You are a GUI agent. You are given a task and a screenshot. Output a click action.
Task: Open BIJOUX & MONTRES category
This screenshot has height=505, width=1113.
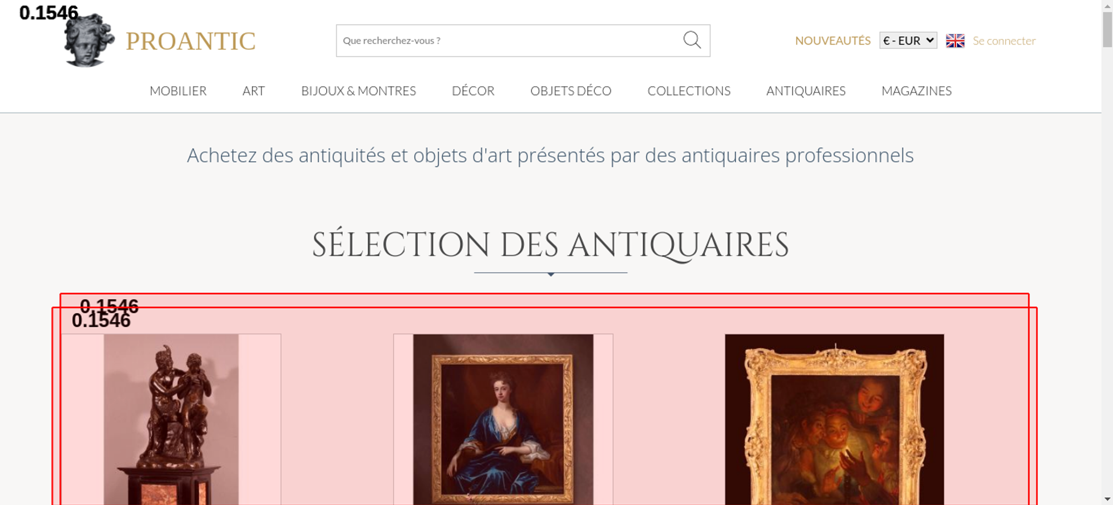pyautogui.click(x=358, y=91)
